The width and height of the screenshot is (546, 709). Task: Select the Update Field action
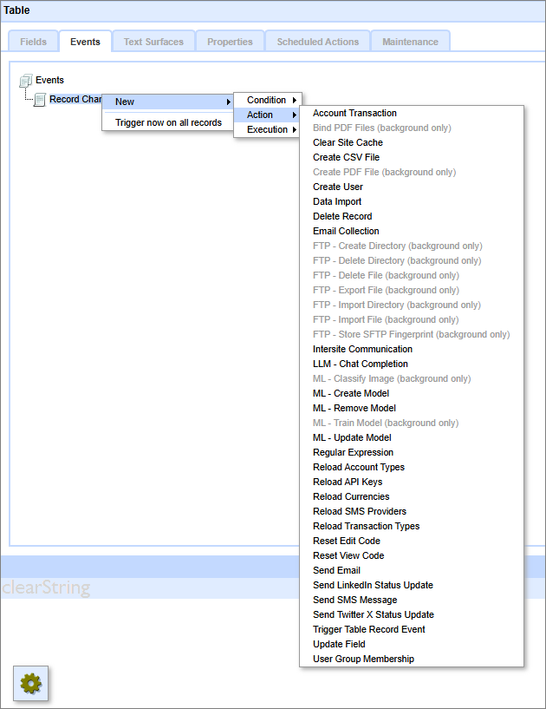pos(339,644)
